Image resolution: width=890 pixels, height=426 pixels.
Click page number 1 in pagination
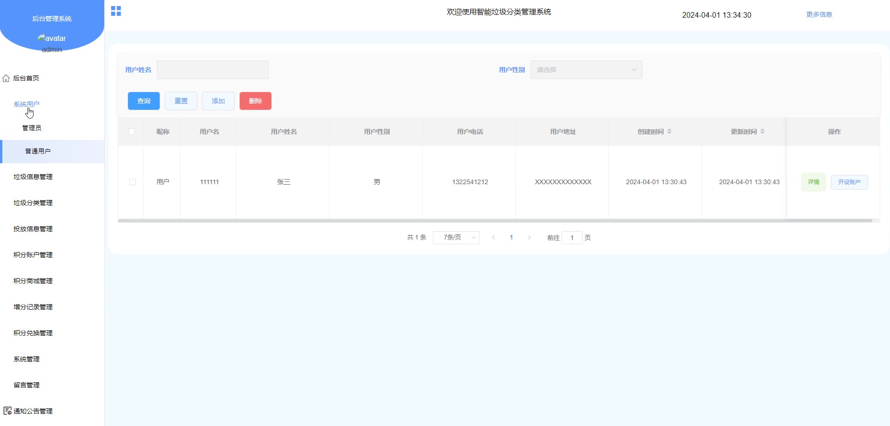pos(511,238)
